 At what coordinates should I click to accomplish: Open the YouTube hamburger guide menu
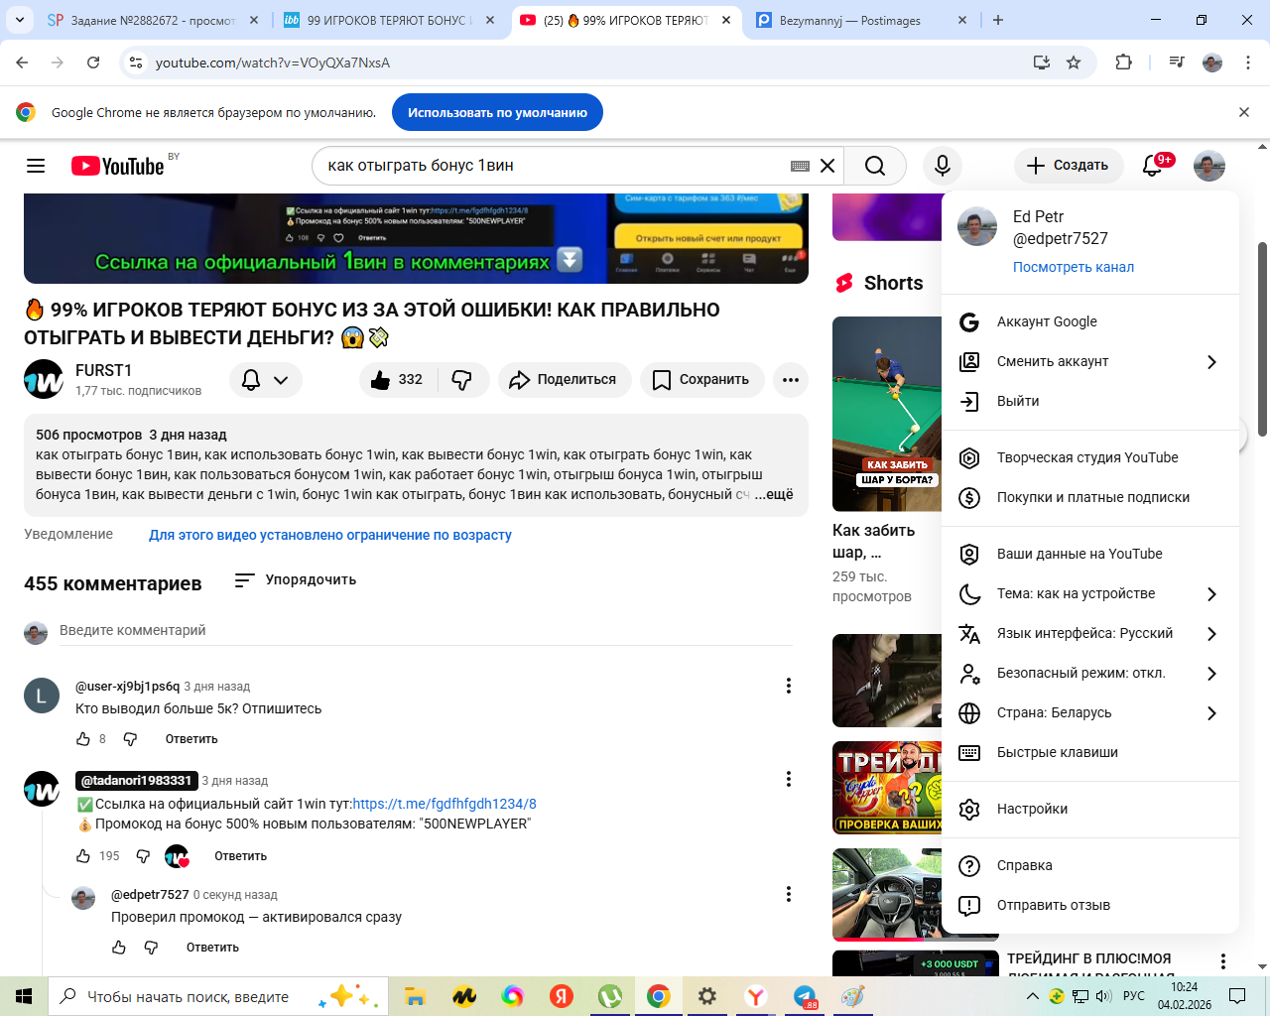click(x=36, y=166)
